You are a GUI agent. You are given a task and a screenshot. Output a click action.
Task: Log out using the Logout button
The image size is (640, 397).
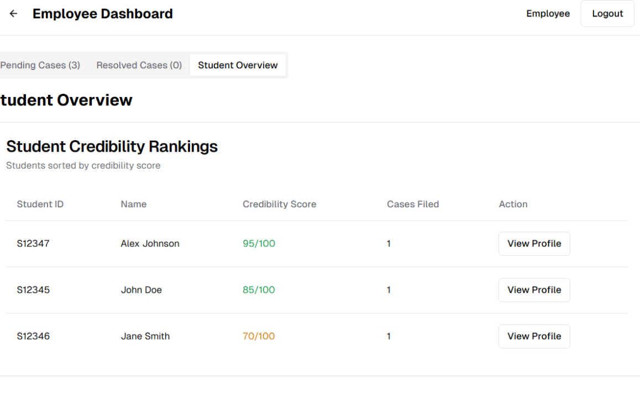607,14
